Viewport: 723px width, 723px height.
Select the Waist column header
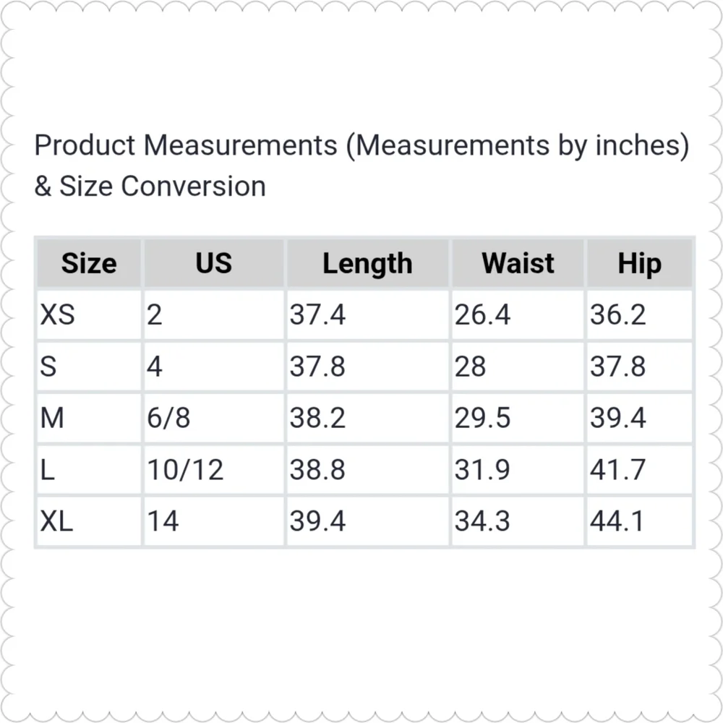pos(518,263)
